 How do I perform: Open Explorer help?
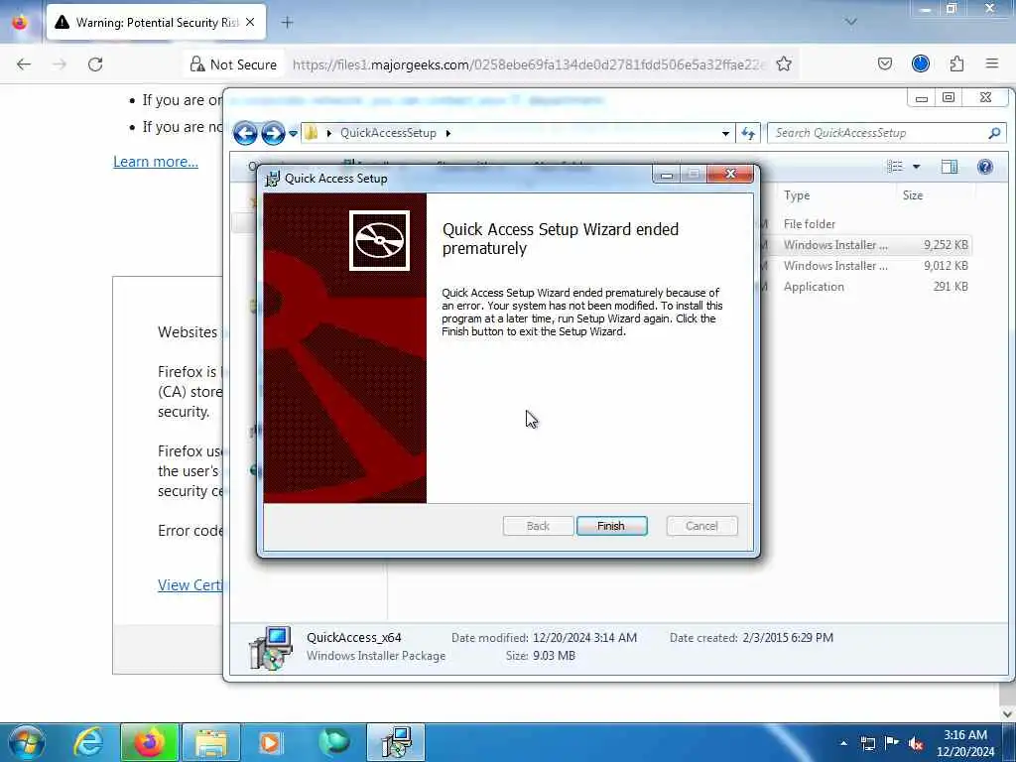985,167
